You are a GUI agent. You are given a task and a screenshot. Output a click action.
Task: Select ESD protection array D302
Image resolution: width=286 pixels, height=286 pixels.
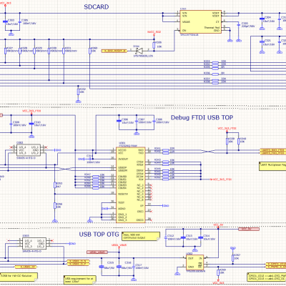(x=28, y=150)
